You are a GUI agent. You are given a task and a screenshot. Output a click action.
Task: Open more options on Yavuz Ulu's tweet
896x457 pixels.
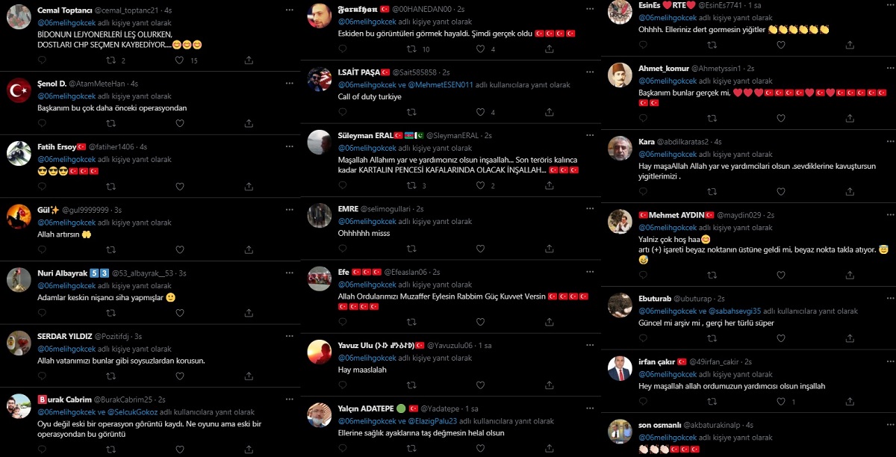(590, 345)
